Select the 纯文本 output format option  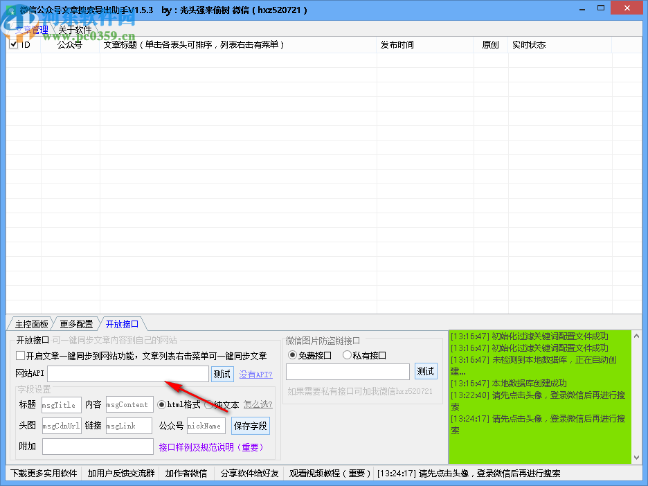tap(210, 405)
